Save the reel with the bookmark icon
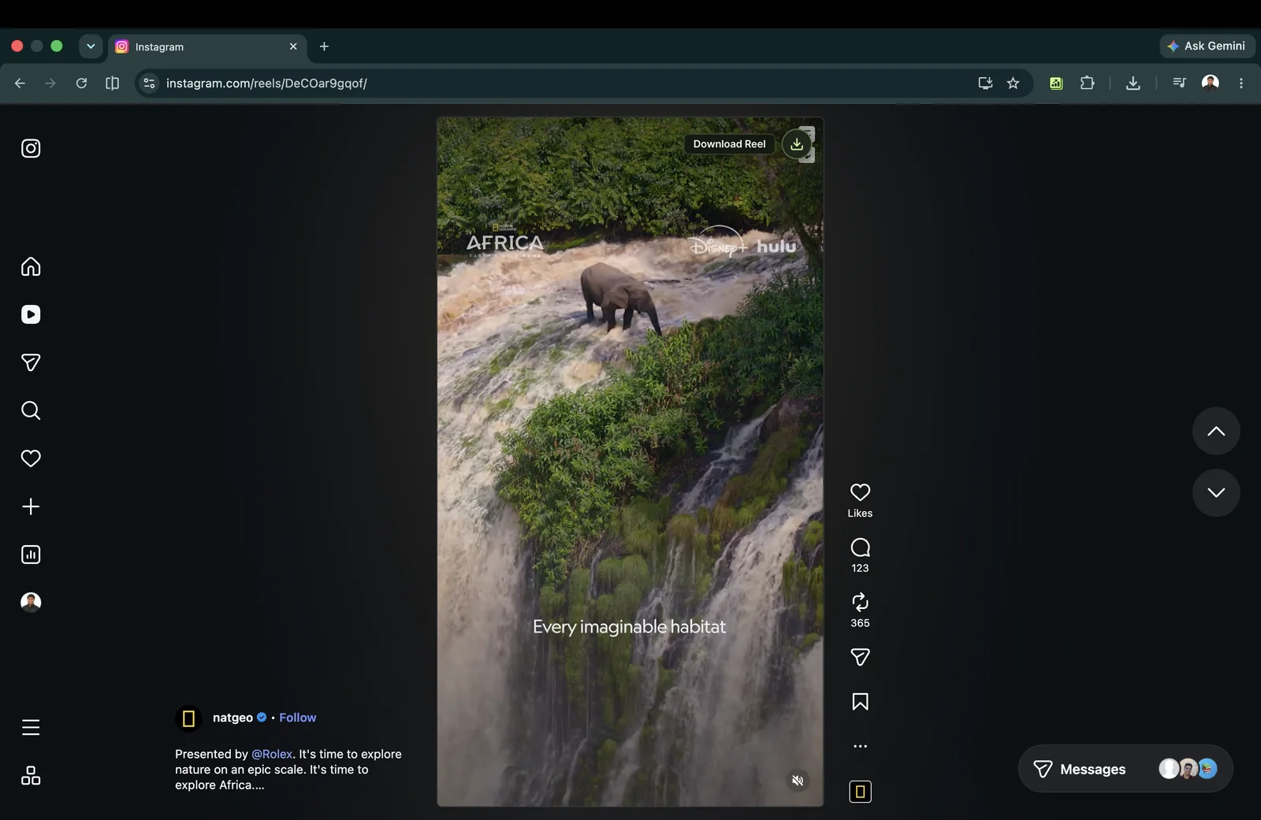 click(x=860, y=702)
